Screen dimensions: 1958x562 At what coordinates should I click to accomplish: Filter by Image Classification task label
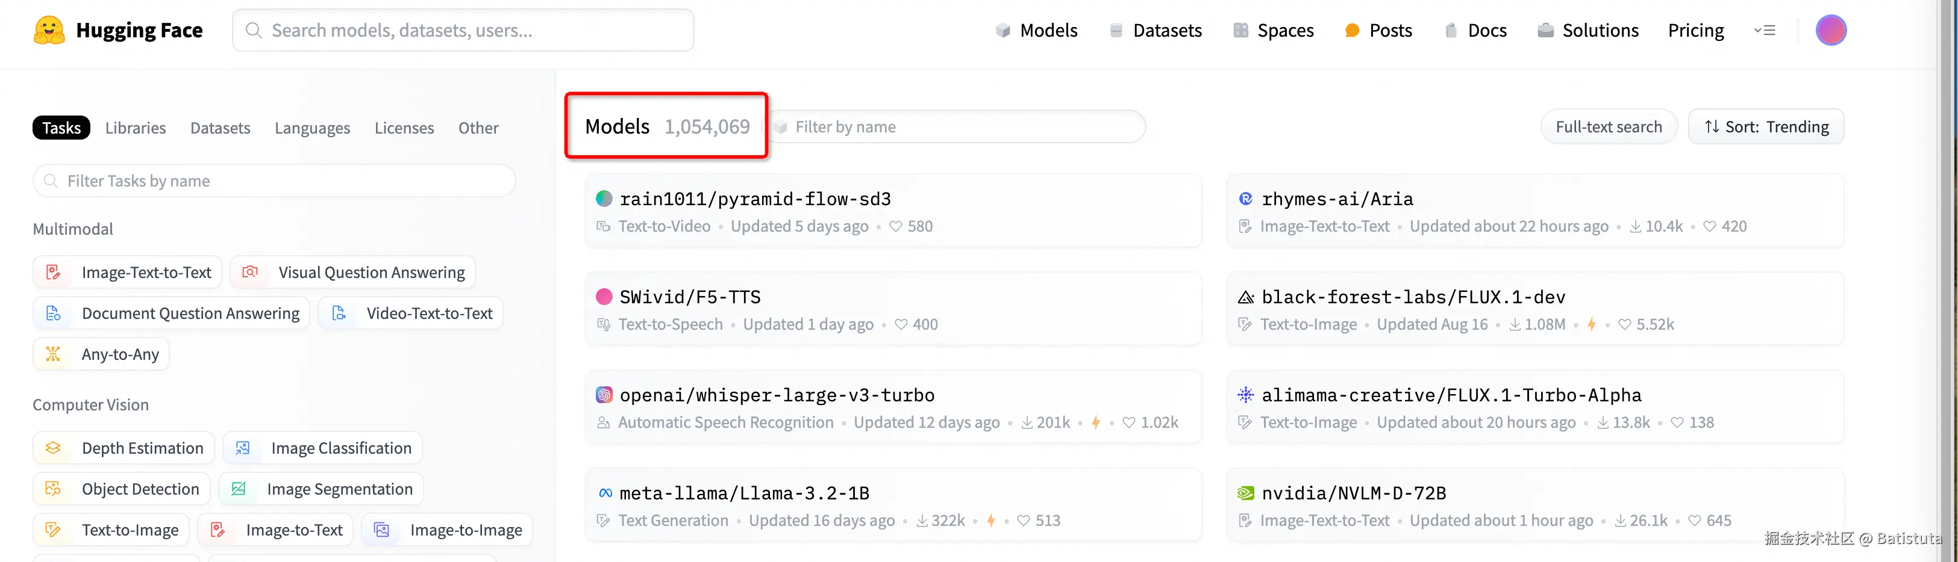coord(341,449)
